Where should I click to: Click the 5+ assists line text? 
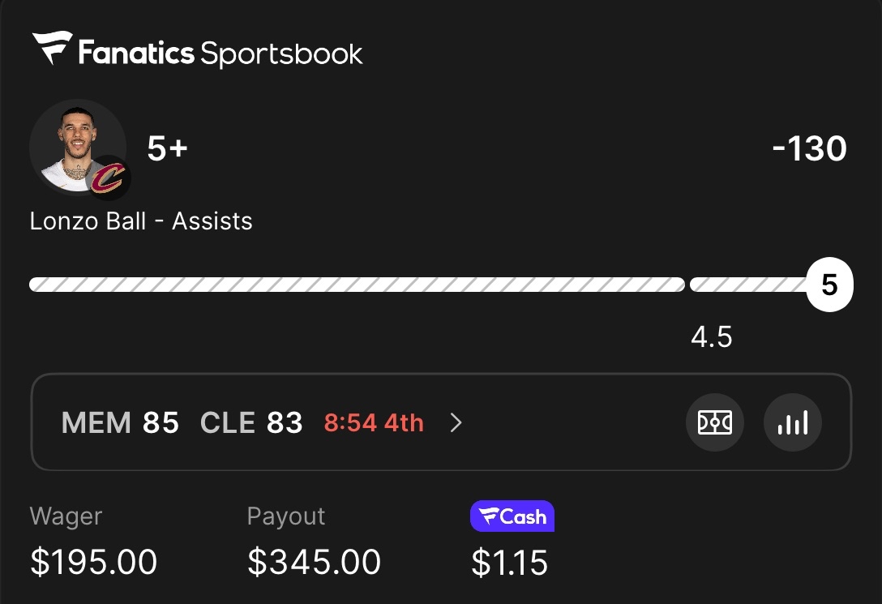pos(167,148)
